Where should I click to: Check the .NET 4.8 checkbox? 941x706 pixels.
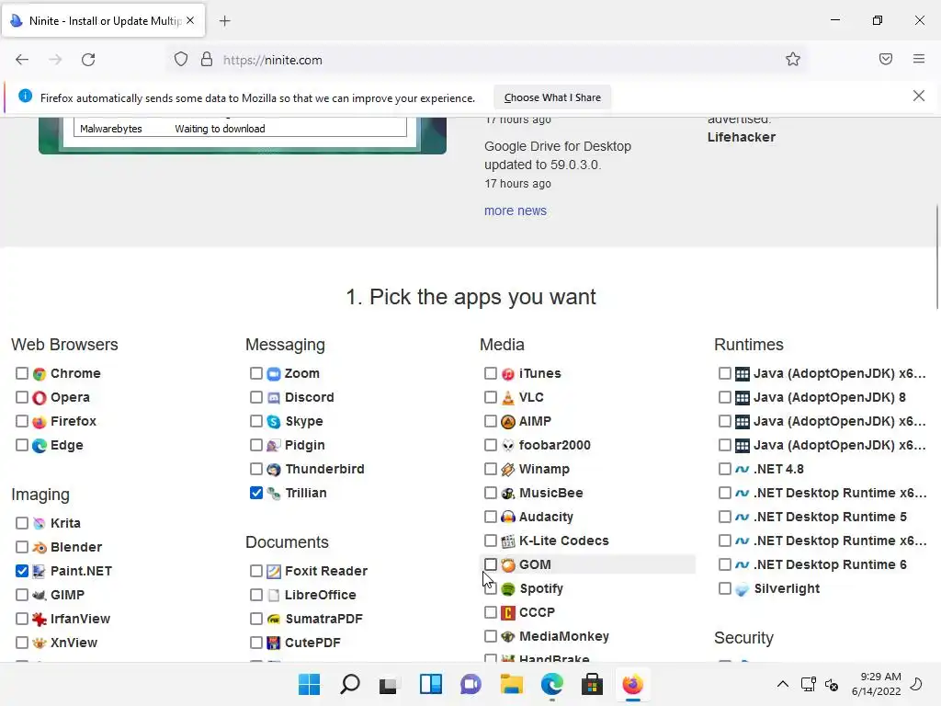725,469
